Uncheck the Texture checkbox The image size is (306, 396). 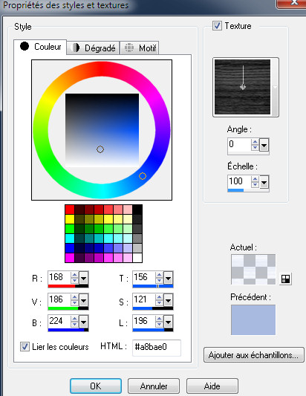(217, 26)
